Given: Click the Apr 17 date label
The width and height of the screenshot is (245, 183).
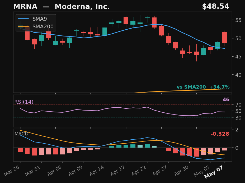Looking at the screenshot, I should pos(118,171).
